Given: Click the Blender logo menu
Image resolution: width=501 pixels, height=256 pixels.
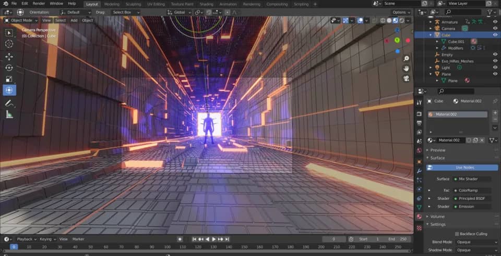Looking at the screenshot, I should click(x=5, y=4).
